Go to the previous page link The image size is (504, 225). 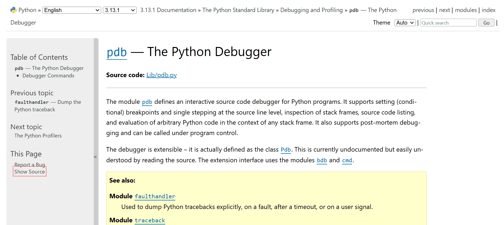[423, 10]
